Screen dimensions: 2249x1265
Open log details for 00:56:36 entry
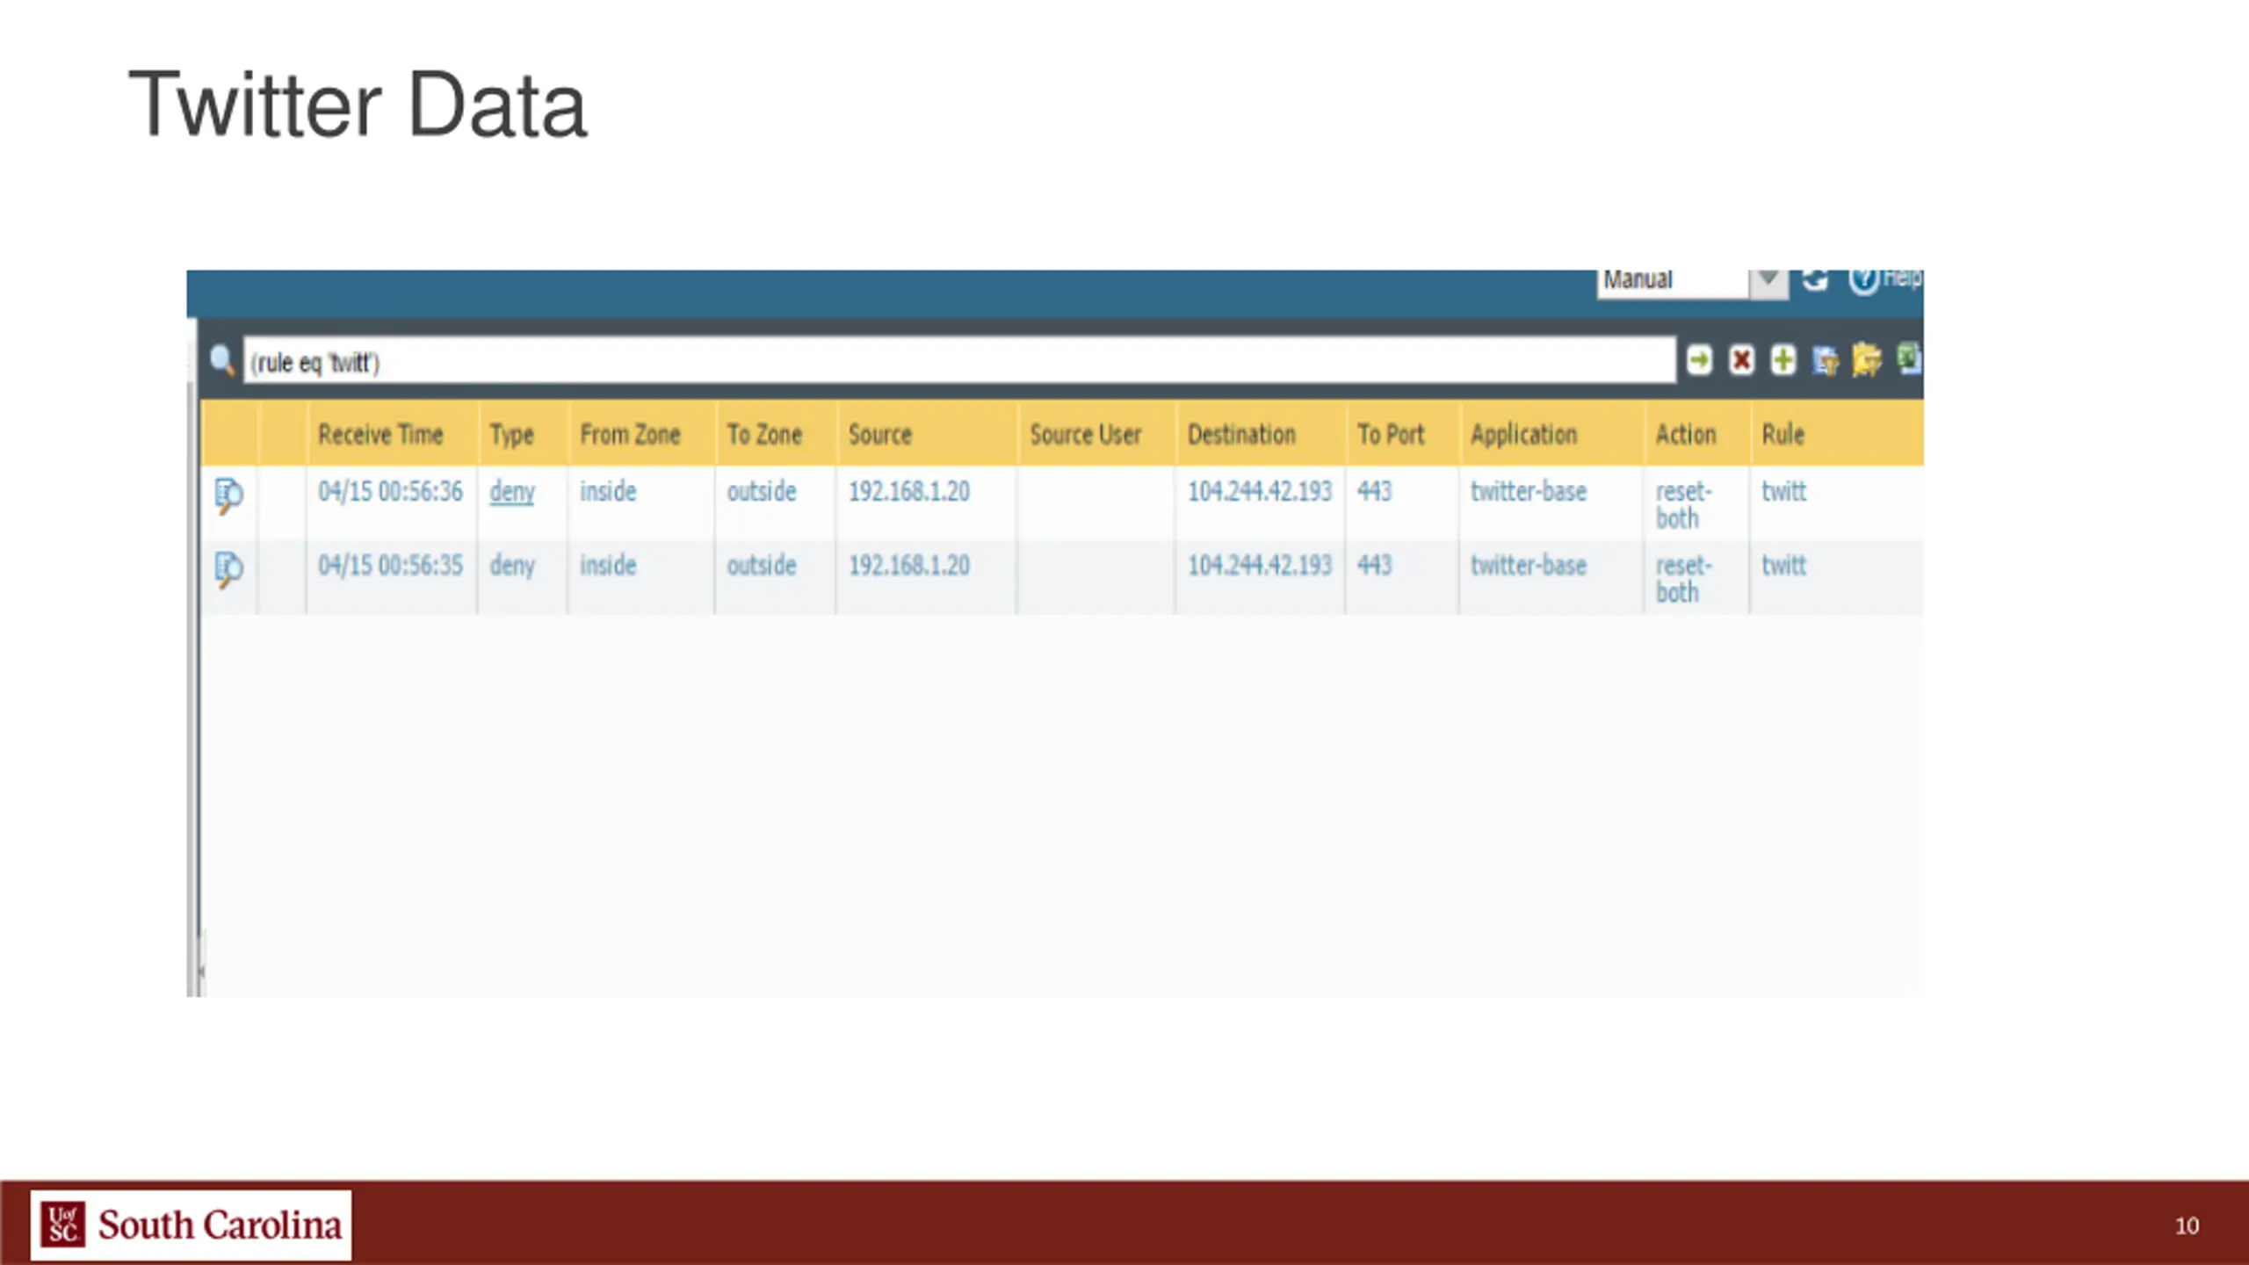pos(228,495)
